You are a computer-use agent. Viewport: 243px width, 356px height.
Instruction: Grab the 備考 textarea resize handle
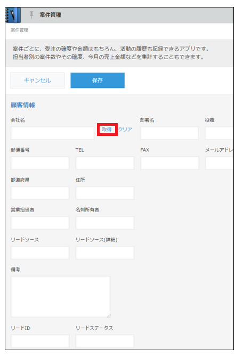coord(109,315)
